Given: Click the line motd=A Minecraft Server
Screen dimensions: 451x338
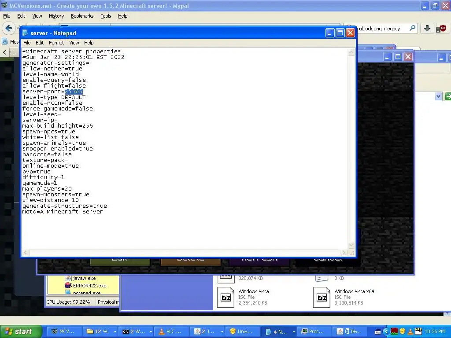Looking at the screenshot, I should [x=63, y=212].
